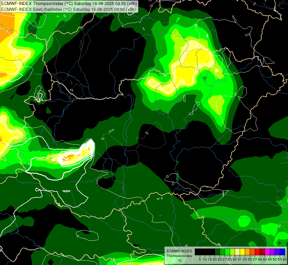Viewport: 288px width, 265px height.
Task: Click the legend tick value 35
Action: tap(250, 259)
